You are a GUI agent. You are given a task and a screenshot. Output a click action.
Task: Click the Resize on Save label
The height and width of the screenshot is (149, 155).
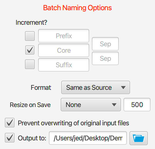pos(30,105)
